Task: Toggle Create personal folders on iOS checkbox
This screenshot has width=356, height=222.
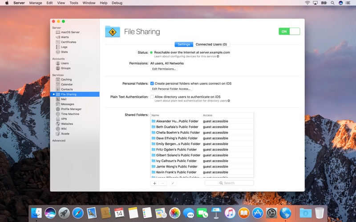Action: click(152, 83)
